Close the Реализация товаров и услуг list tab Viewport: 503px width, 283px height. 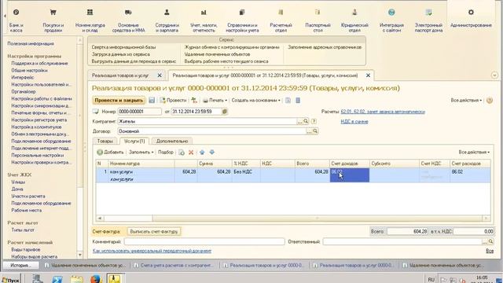(x=160, y=75)
